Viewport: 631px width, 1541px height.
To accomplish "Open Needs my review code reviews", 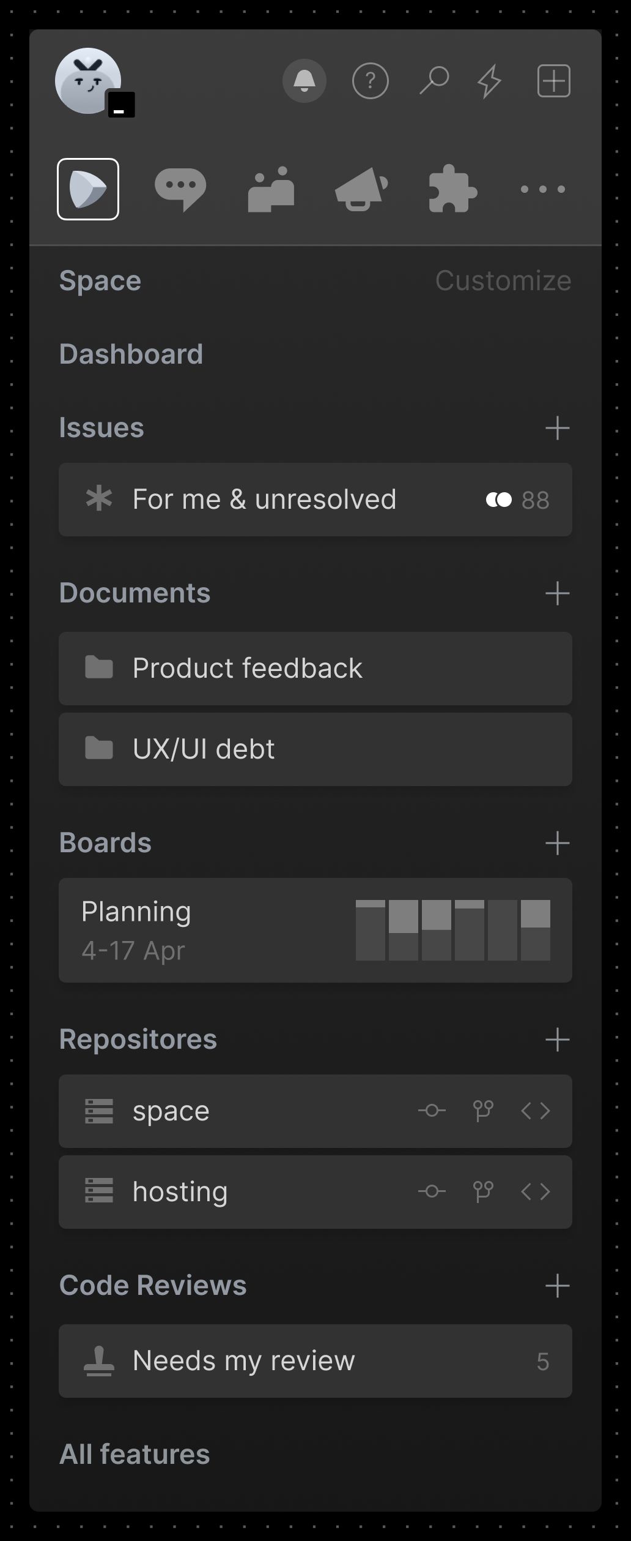I will 315,1361.
